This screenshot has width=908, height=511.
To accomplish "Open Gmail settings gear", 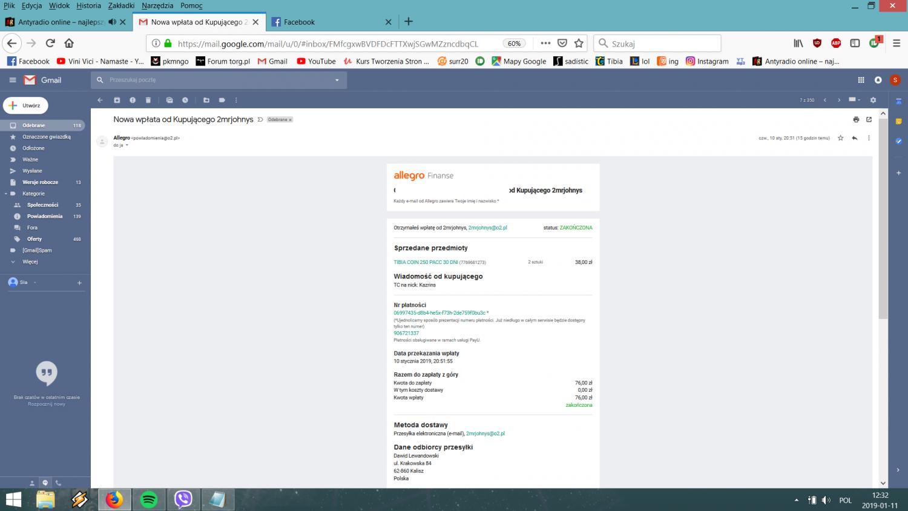I will point(873,100).
